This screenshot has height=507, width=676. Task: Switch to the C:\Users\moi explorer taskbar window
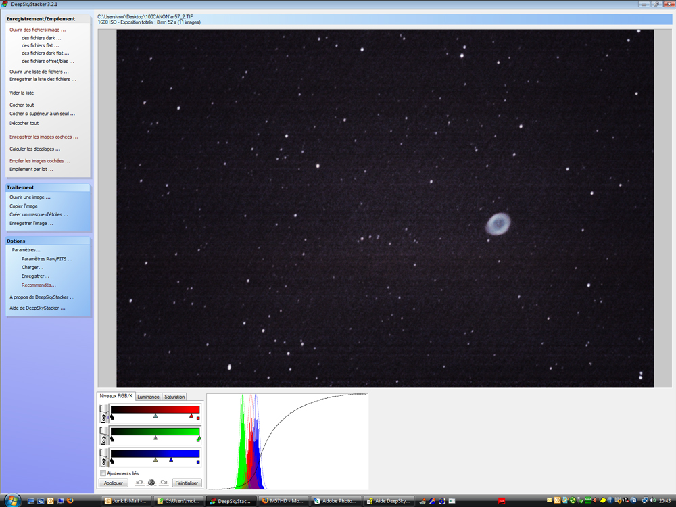pos(179,500)
